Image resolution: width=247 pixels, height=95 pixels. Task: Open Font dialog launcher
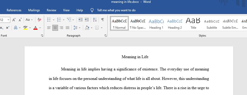[x=42, y=36]
